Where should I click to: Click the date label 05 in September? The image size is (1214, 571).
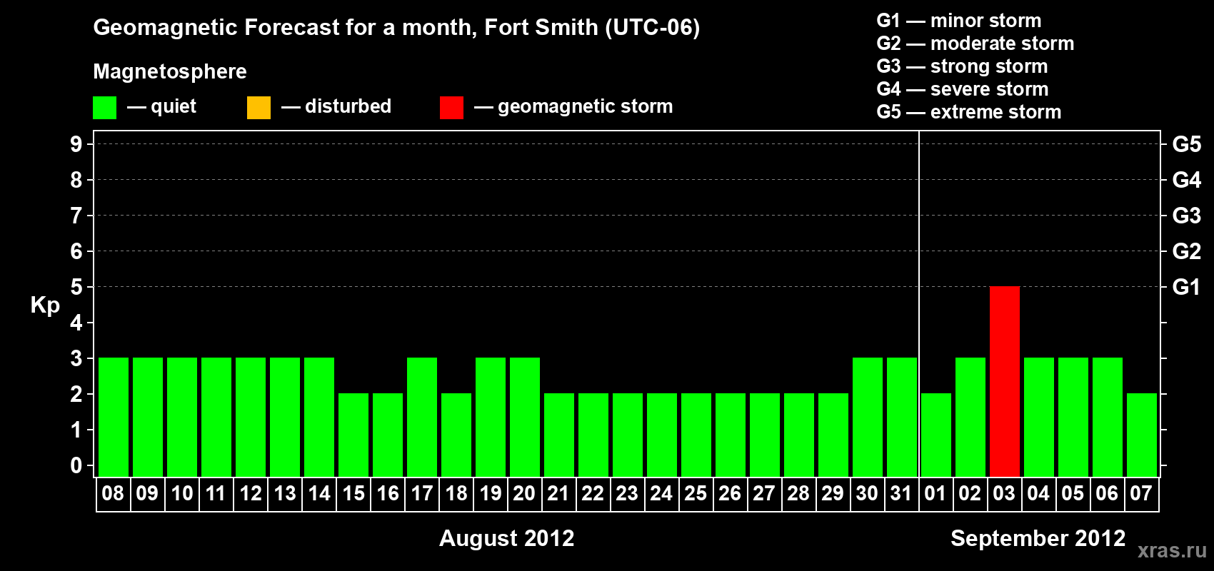[1073, 494]
